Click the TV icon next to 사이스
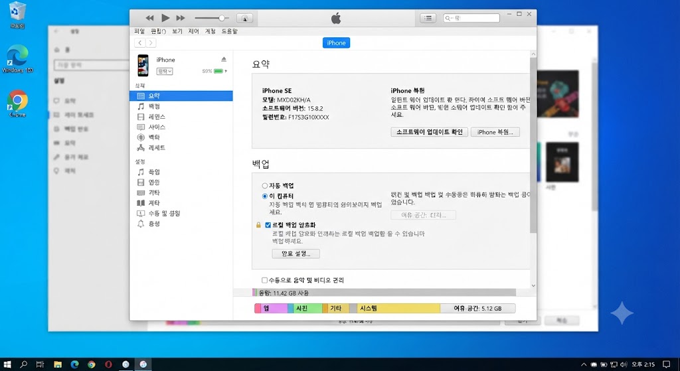680x371 pixels. 141,127
